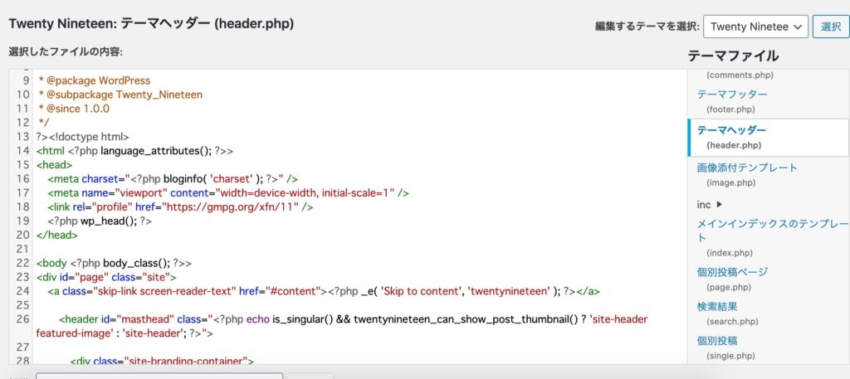The image size is (850, 379).
Task: Open テーマフッター footer.php file
Action: [x=732, y=95]
